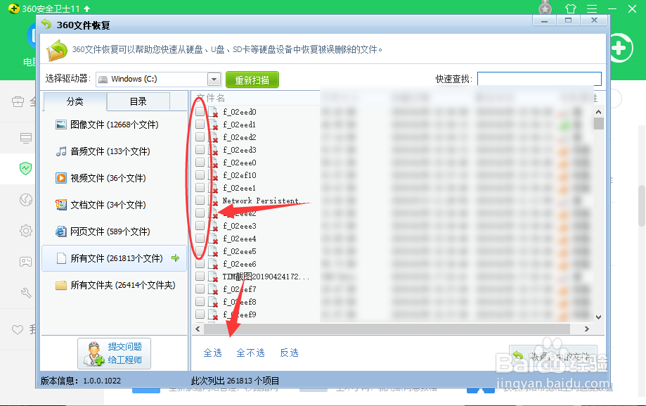Switch to the 目录 tab

point(138,101)
